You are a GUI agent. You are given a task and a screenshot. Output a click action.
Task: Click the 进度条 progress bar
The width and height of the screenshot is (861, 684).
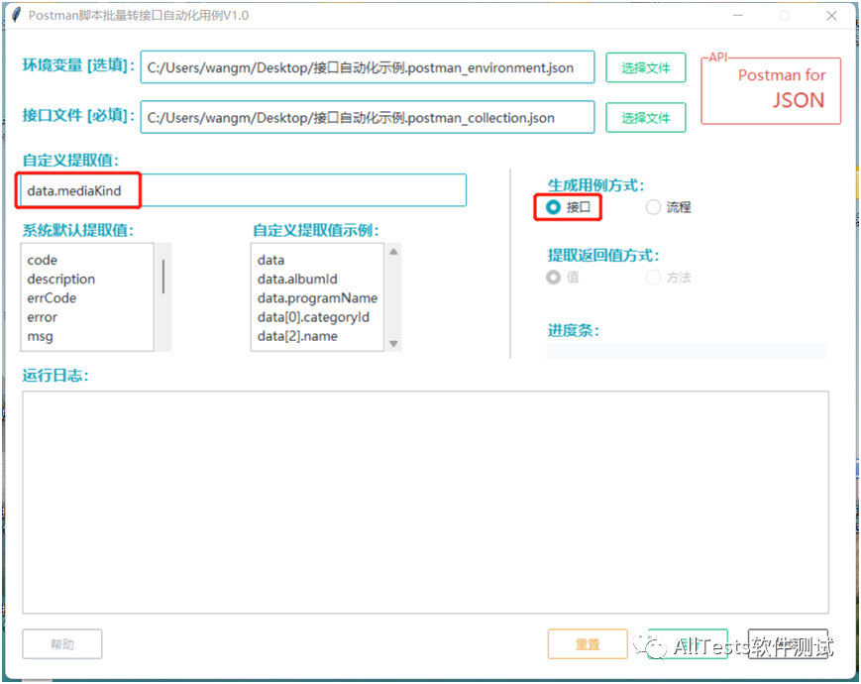pyautogui.click(x=686, y=351)
